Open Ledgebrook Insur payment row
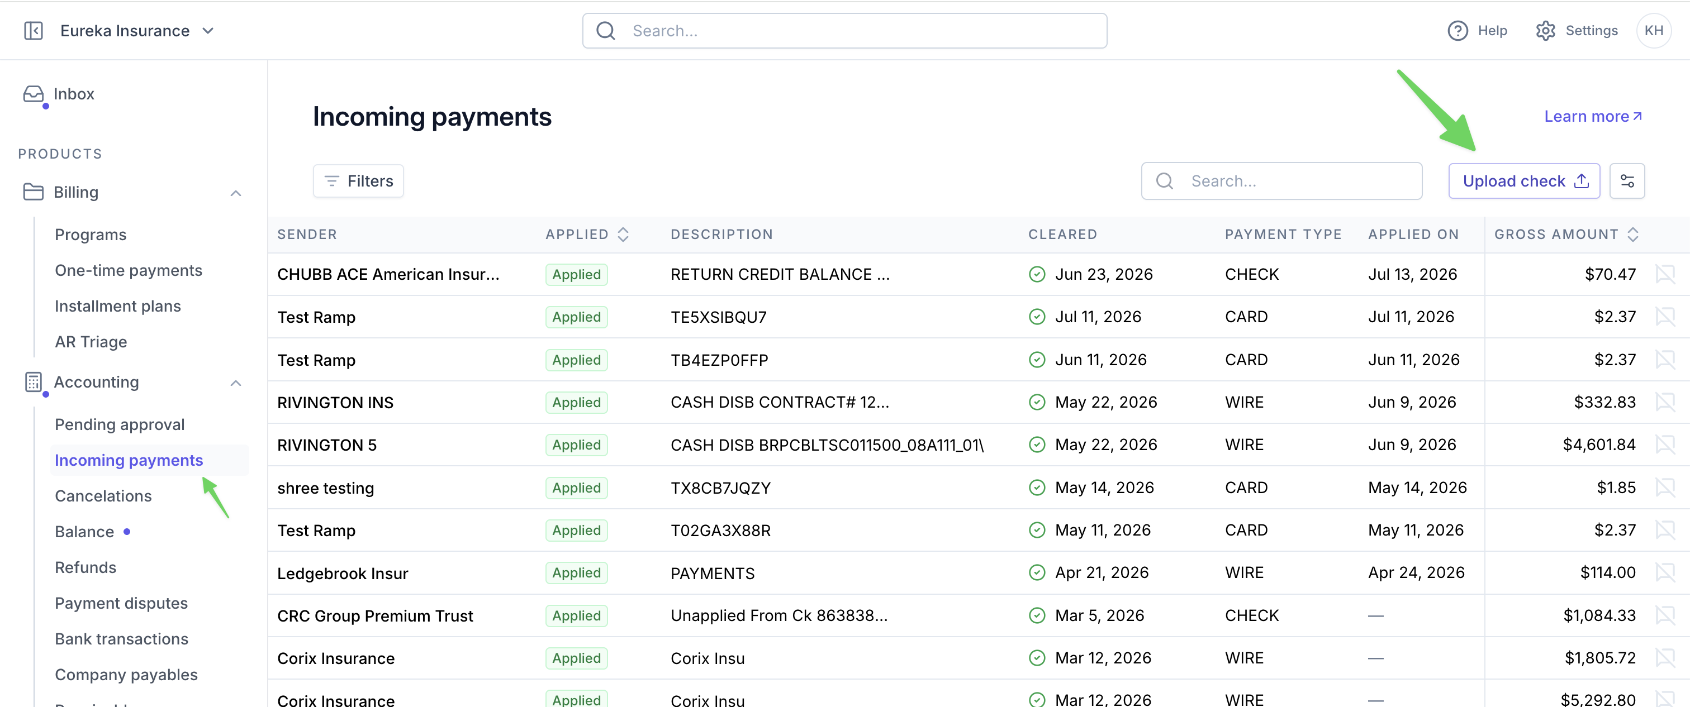Screen dimensions: 1690x707 click(x=978, y=572)
